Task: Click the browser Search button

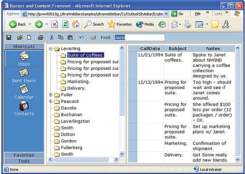Action: 94,24
